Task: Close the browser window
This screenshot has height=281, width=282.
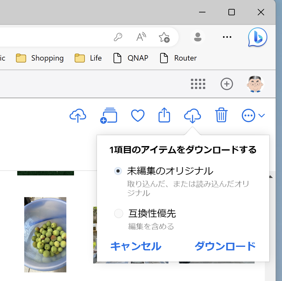Action: pos(261,12)
